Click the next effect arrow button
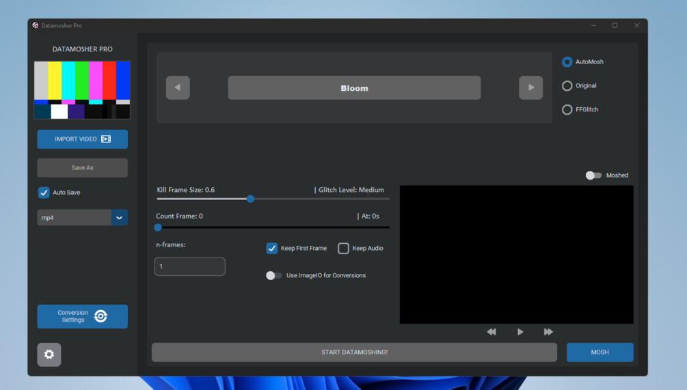Image resolution: width=687 pixels, height=390 pixels. [x=530, y=87]
